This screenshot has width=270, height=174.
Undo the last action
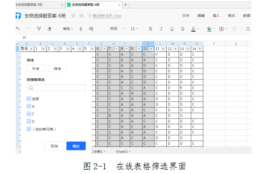18,29
